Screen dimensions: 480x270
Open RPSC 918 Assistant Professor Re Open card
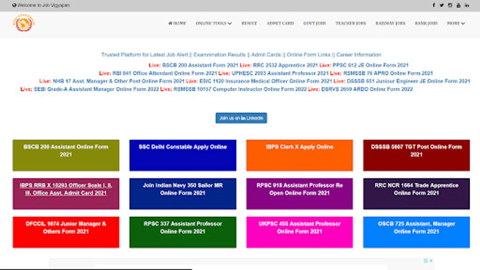click(x=300, y=193)
